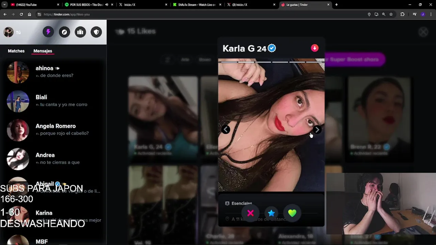Click the purple Boost lightning icon
The width and height of the screenshot is (436, 245).
pyautogui.click(x=48, y=32)
